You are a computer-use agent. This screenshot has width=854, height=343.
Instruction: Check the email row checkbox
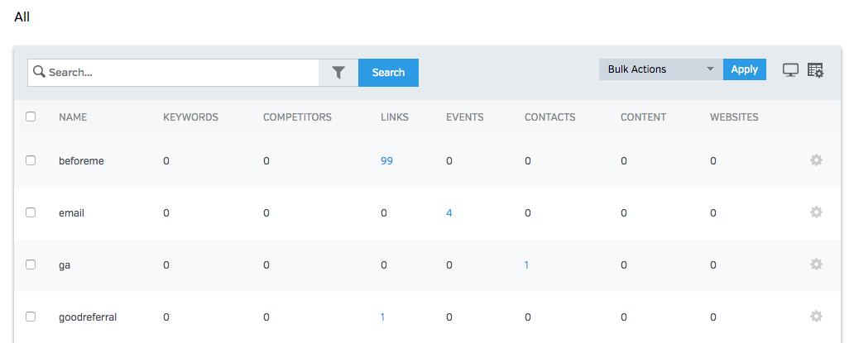(x=31, y=212)
